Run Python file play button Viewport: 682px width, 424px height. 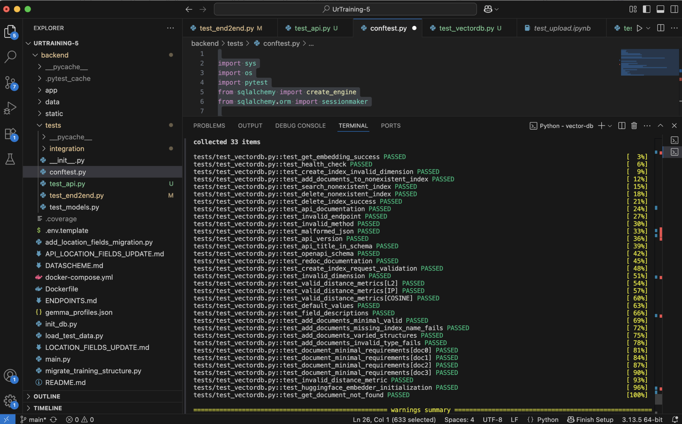(639, 28)
